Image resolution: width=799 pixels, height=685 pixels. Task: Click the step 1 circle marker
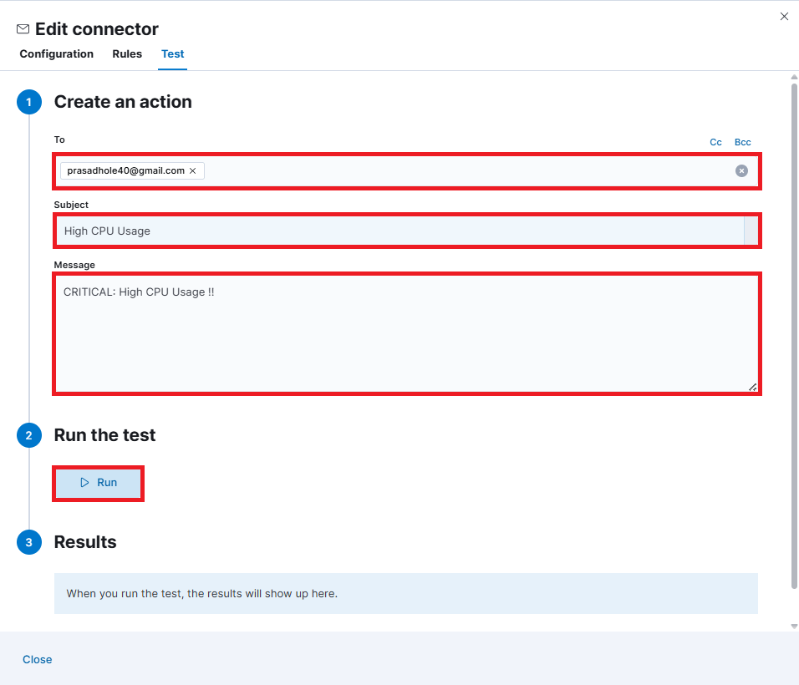pos(28,102)
